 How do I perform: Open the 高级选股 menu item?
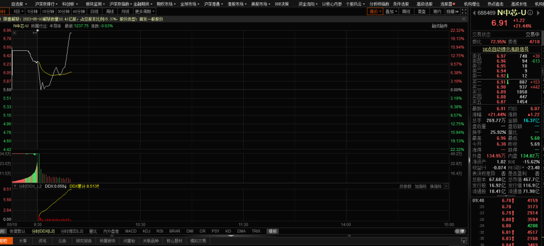425,4
